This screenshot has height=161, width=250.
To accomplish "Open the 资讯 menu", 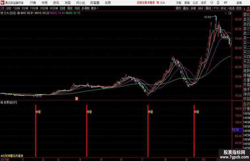I will 56,3.
